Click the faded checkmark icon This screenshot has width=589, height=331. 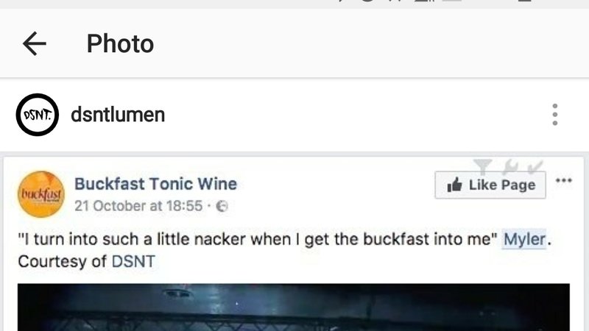point(535,166)
